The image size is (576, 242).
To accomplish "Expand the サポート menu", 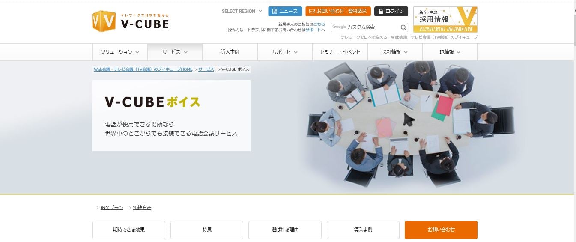I will [x=285, y=52].
